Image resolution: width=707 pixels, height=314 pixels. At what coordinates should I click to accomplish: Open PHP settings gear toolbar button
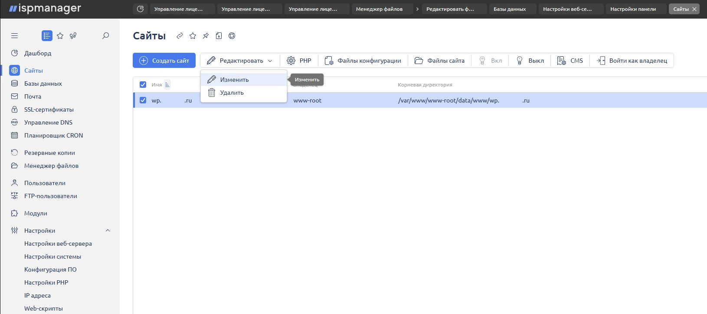[x=299, y=61]
